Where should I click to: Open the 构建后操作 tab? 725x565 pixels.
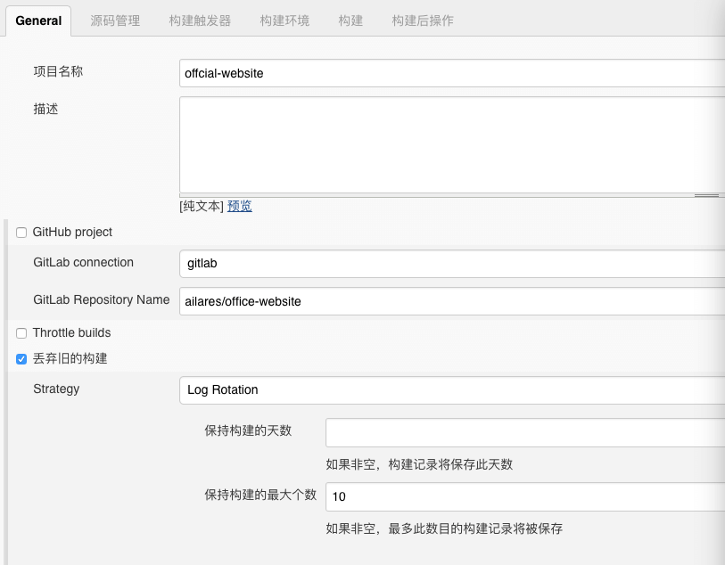pos(420,20)
